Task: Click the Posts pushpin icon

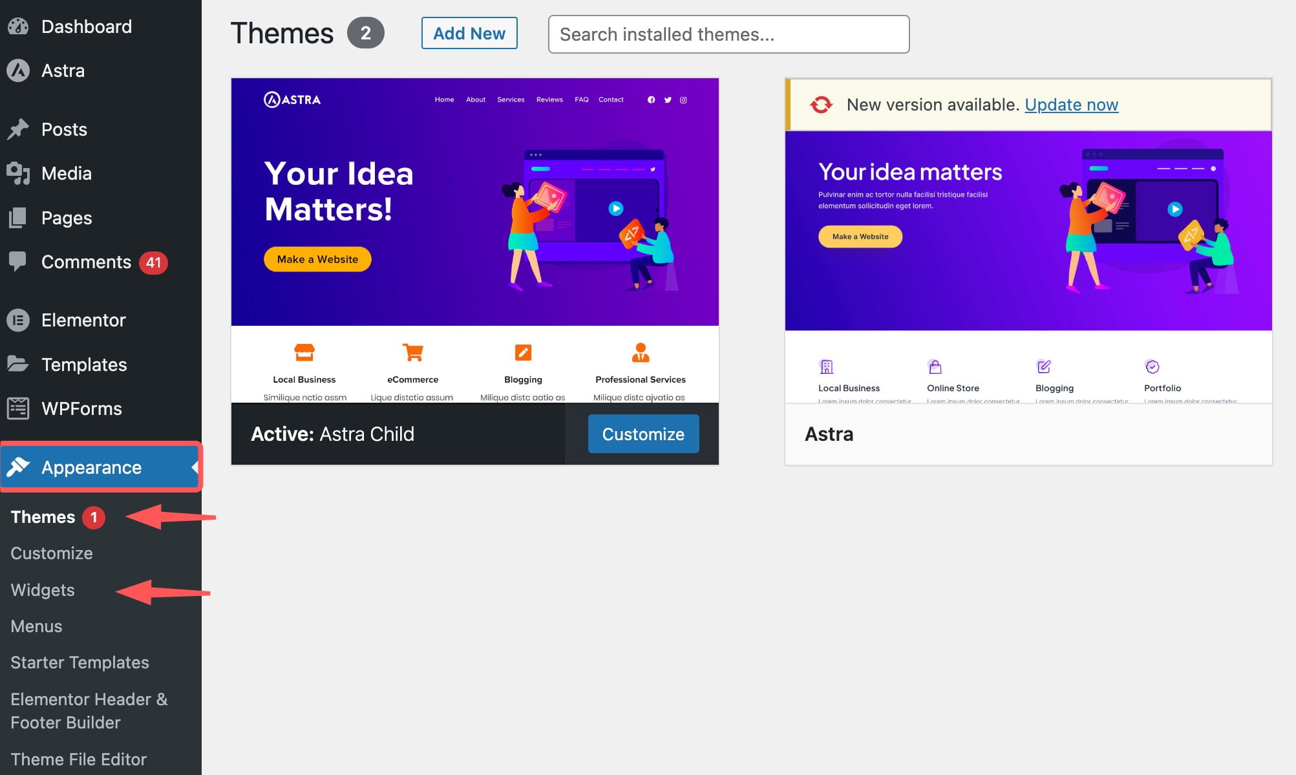Action: [x=18, y=129]
